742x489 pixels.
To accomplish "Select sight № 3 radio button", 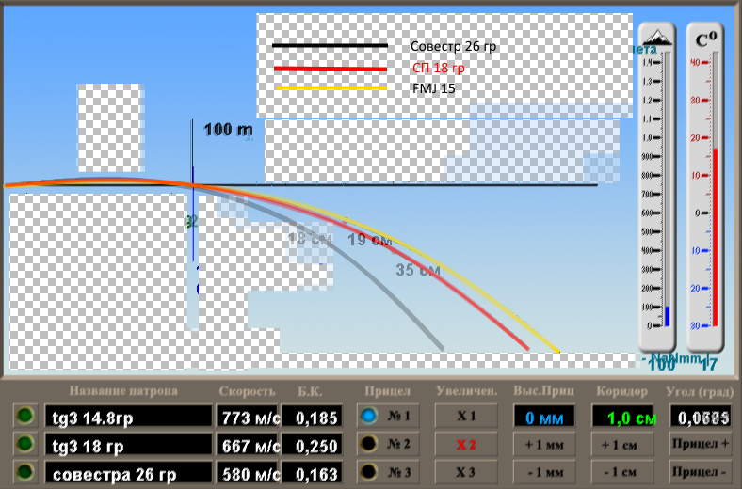I will (x=370, y=473).
